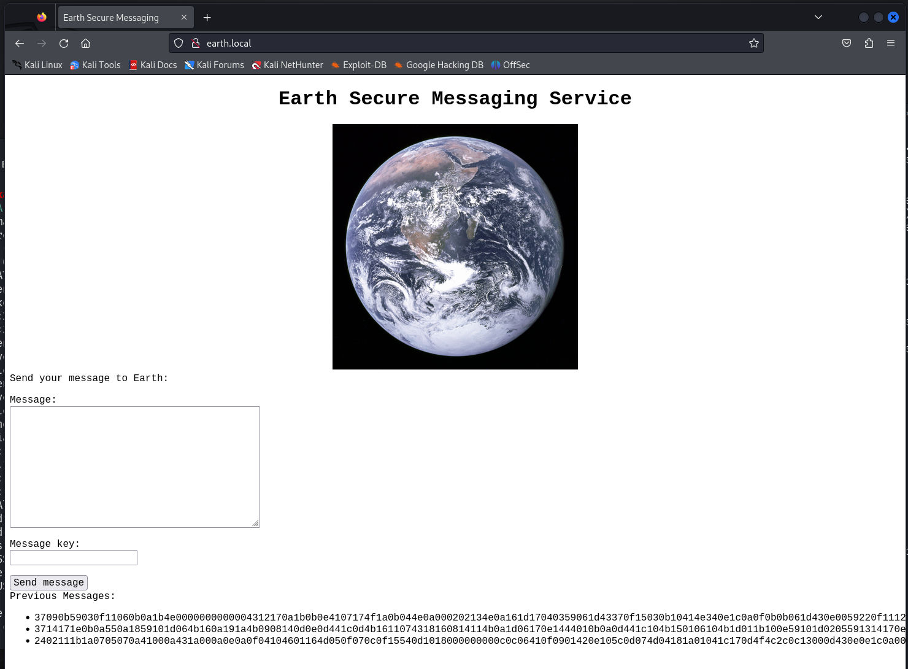Click the Send message button
Viewport: 908px width, 669px height.
point(48,582)
